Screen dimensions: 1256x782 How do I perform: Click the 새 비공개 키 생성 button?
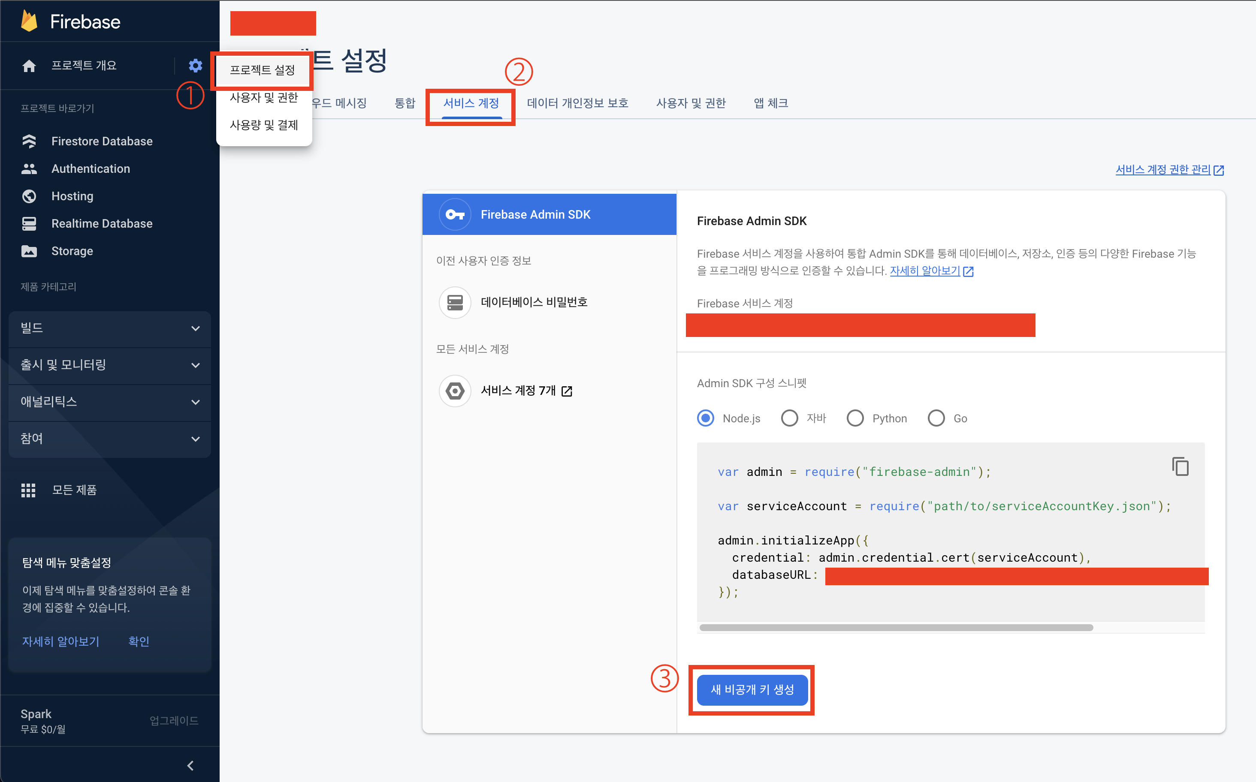pos(752,689)
